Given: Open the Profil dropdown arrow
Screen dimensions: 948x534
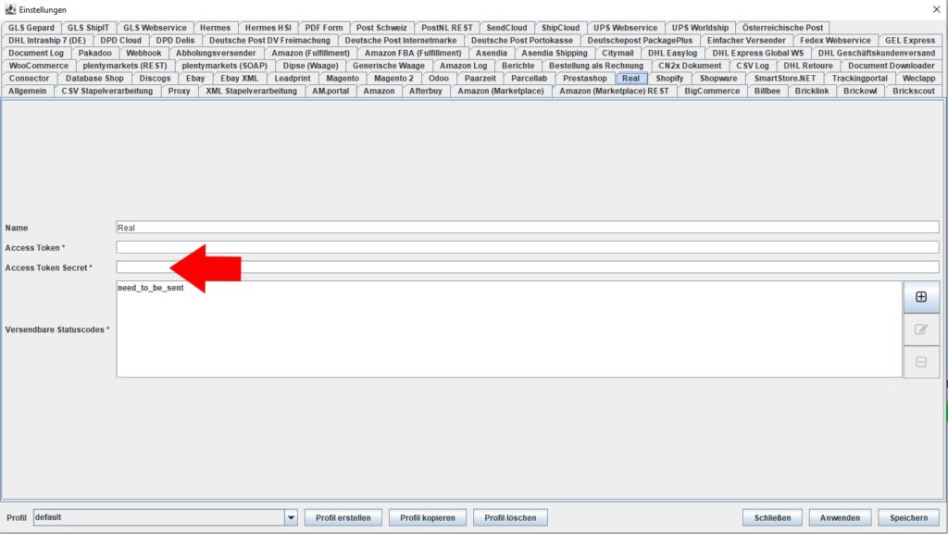Looking at the screenshot, I should click(x=291, y=517).
